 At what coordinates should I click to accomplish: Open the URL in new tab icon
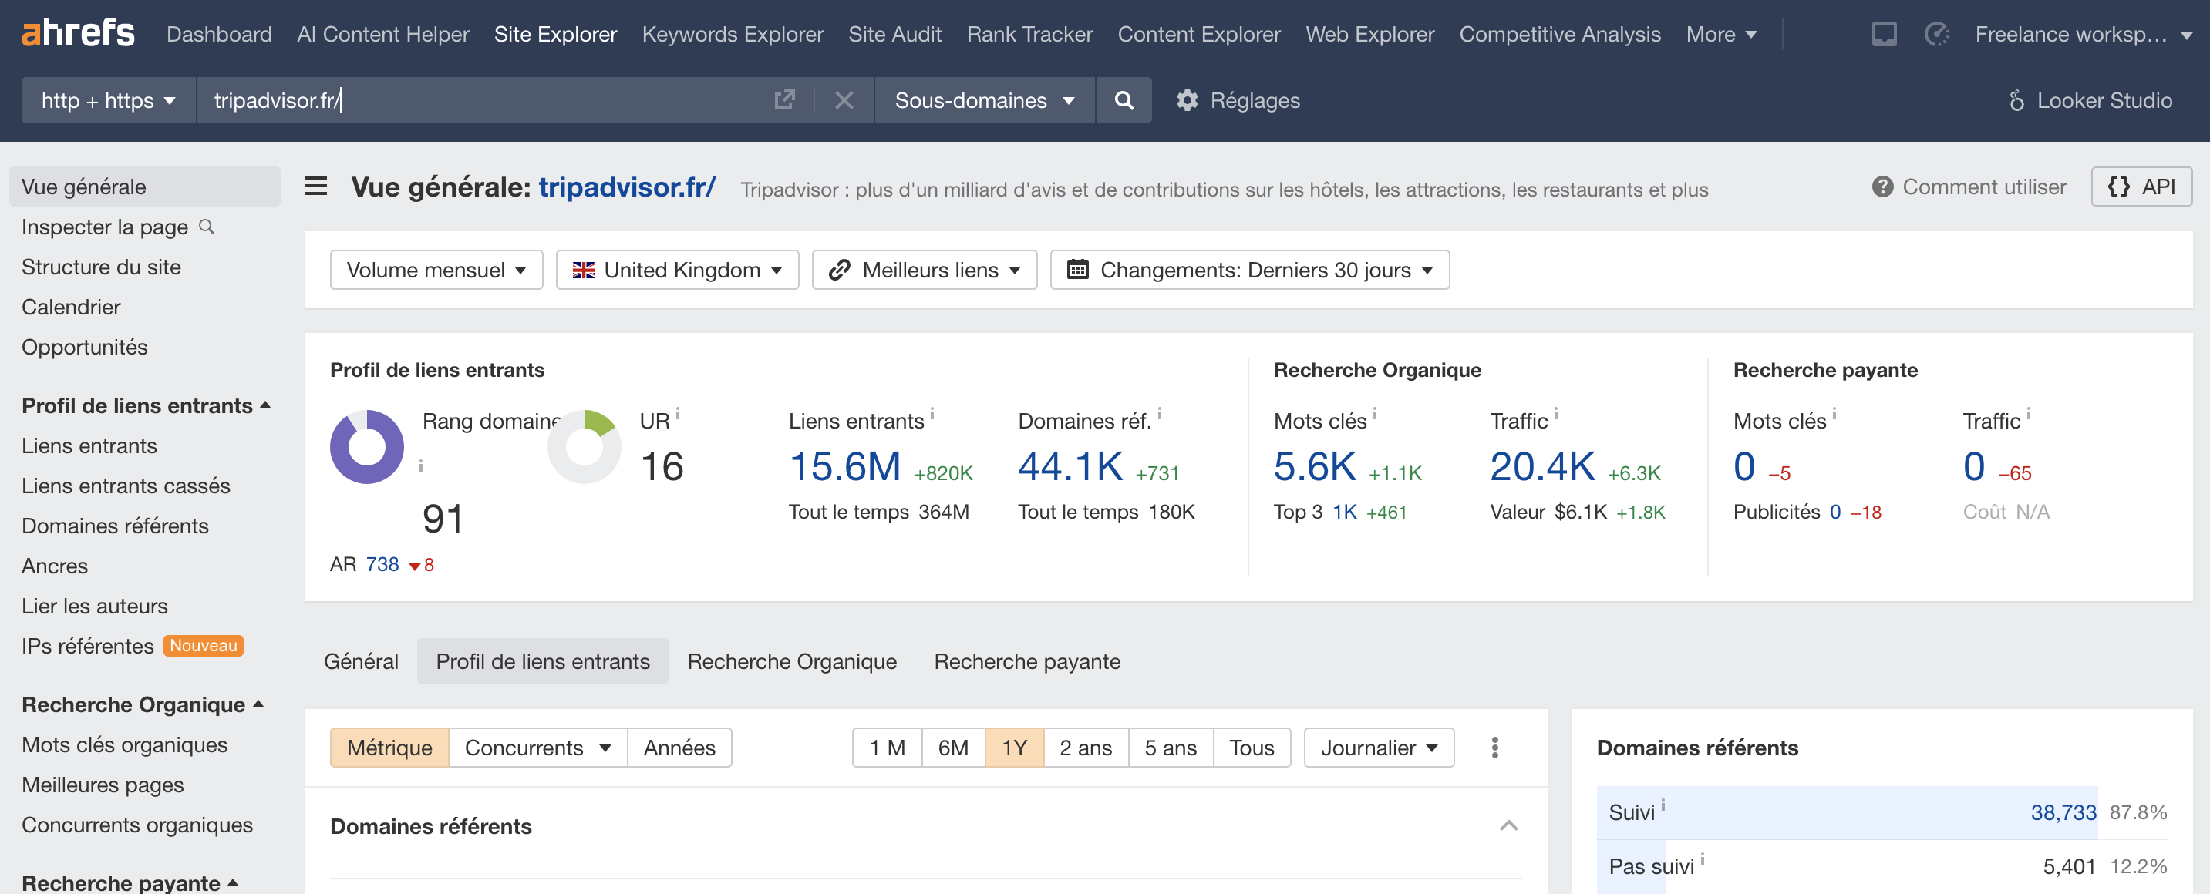pos(784,100)
